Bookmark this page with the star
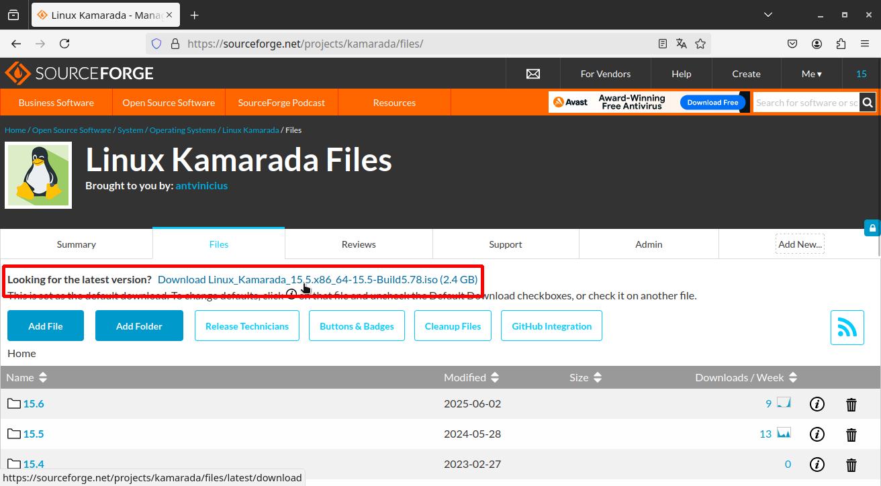This screenshot has width=881, height=486. coord(700,44)
